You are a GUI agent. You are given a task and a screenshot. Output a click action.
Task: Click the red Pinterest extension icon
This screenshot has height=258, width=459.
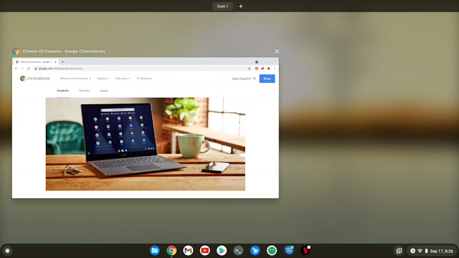pyautogui.click(x=256, y=68)
